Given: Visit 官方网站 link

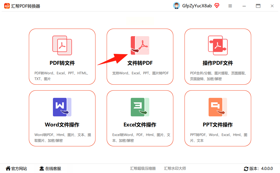Looking at the screenshot, I should click(16, 169).
